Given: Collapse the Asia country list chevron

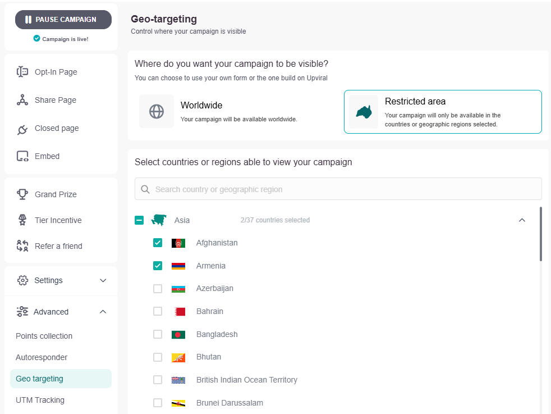Looking at the screenshot, I should click(522, 220).
